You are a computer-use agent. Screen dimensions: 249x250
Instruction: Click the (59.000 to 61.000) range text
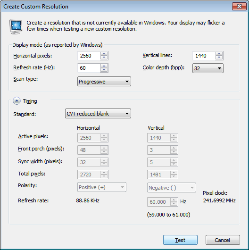(x=169, y=215)
